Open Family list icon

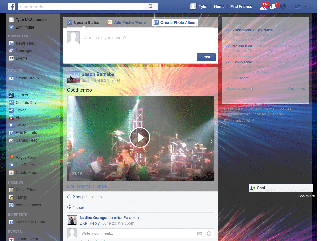[x=11, y=197]
